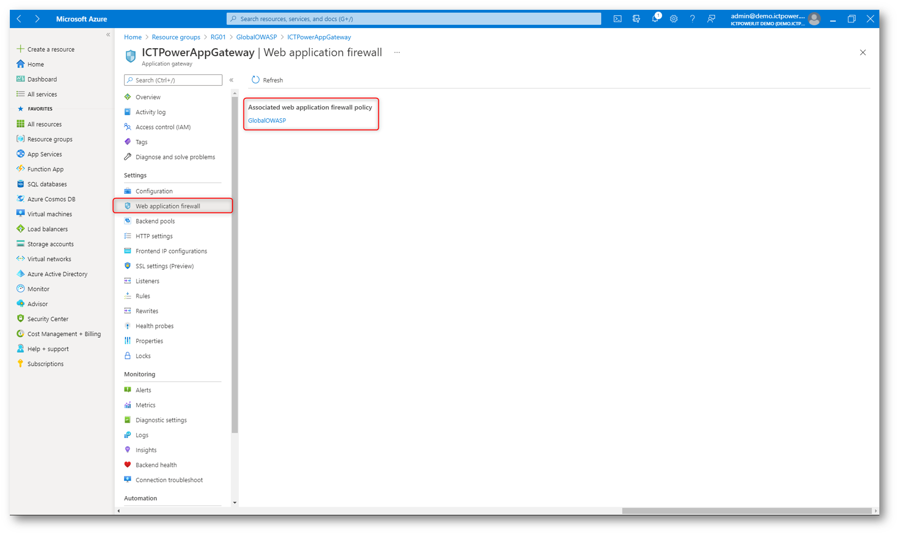Open portal settings gear icon

coord(673,19)
